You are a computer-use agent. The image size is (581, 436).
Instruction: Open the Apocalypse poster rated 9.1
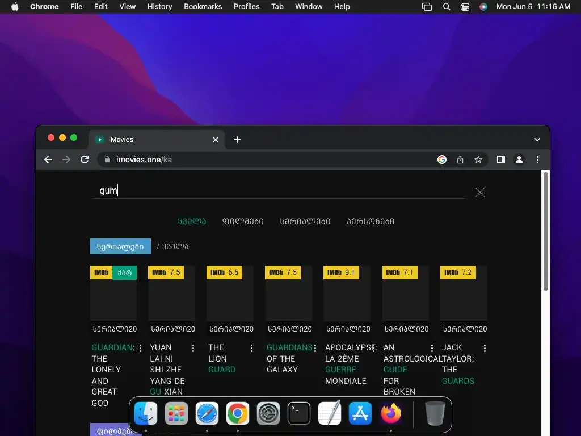tap(347, 294)
